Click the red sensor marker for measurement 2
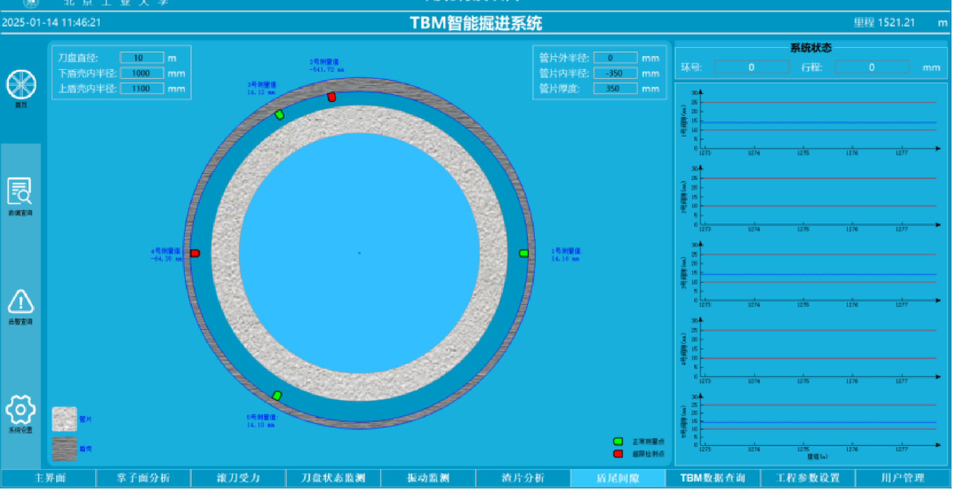 [x=332, y=97]
